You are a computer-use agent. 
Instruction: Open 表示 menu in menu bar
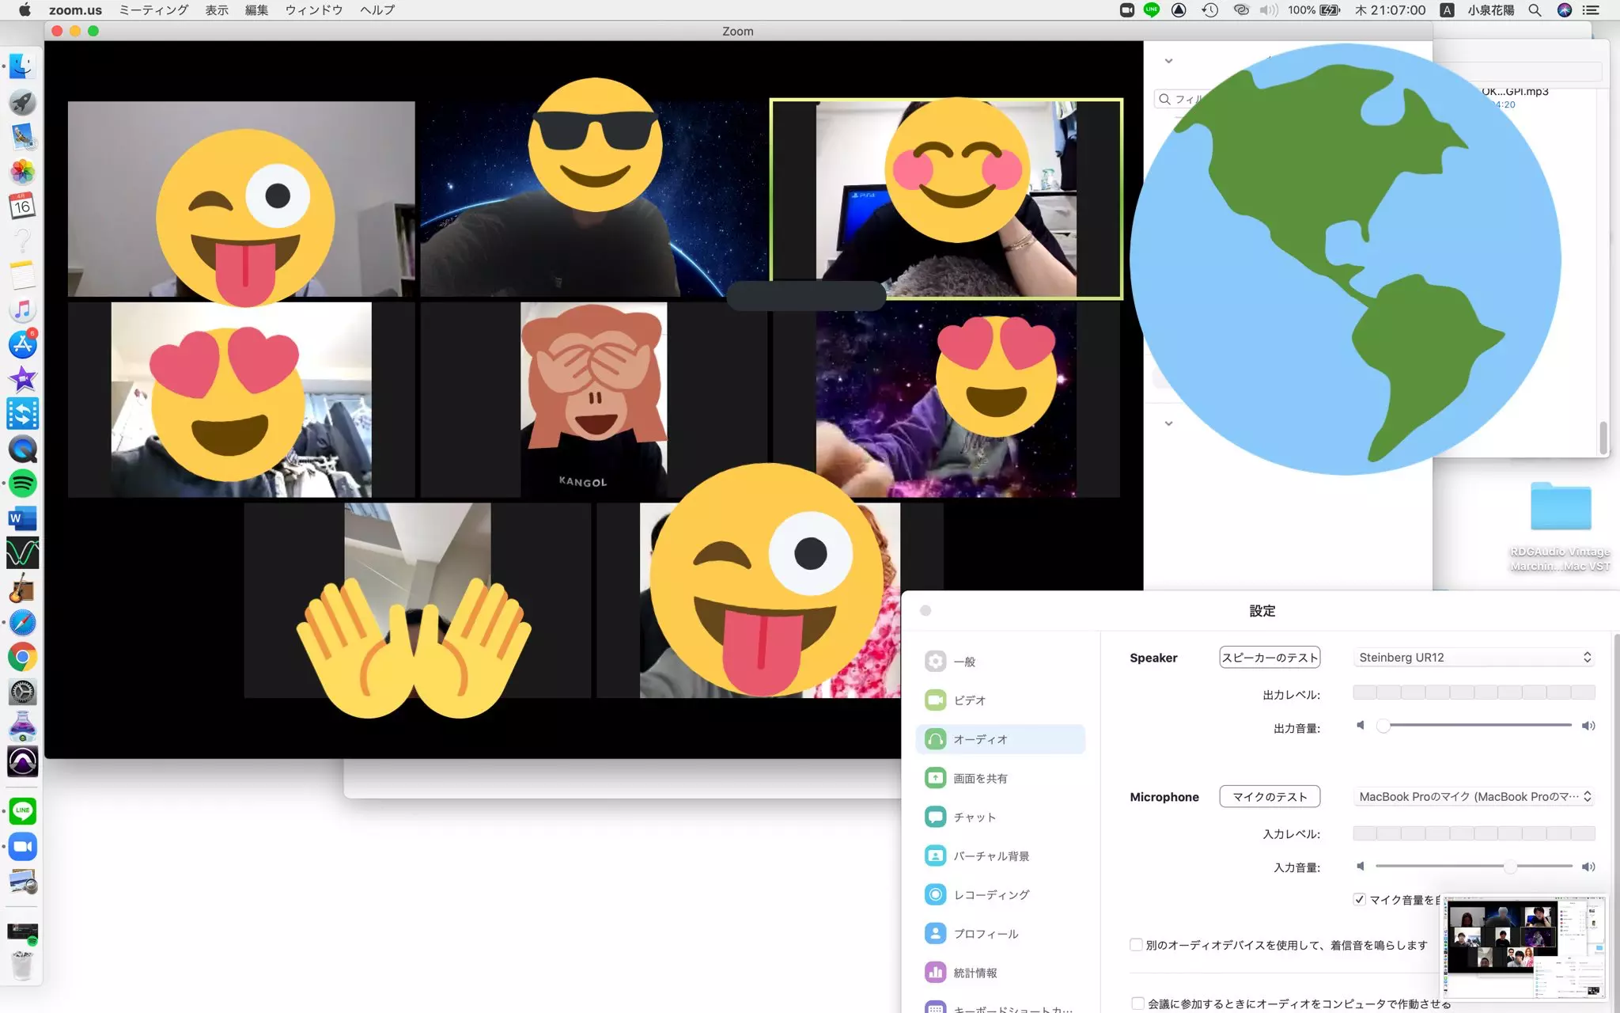click(217, 10)
